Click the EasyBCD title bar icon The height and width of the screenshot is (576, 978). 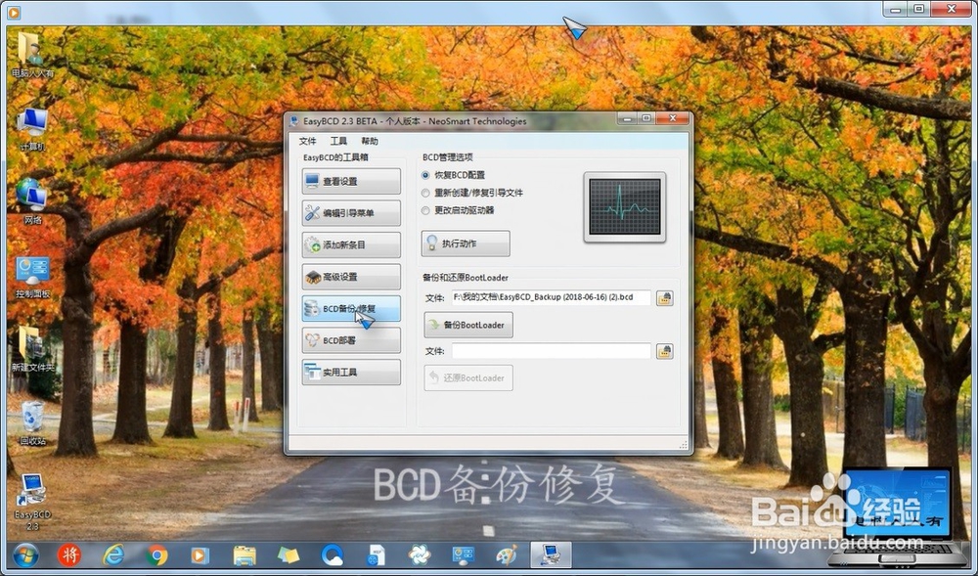click(x=294, y=121)
